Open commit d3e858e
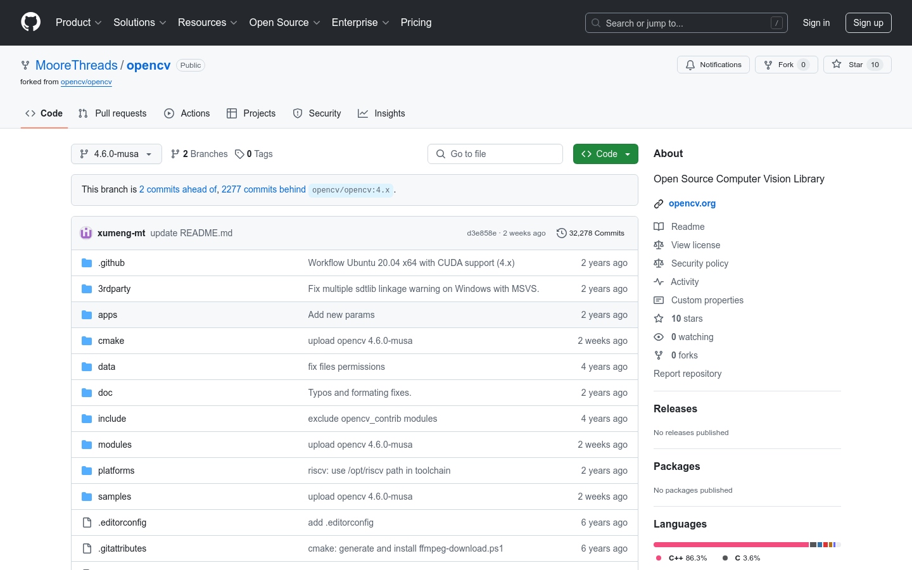The image size is (912, 570). coord(481,233)
